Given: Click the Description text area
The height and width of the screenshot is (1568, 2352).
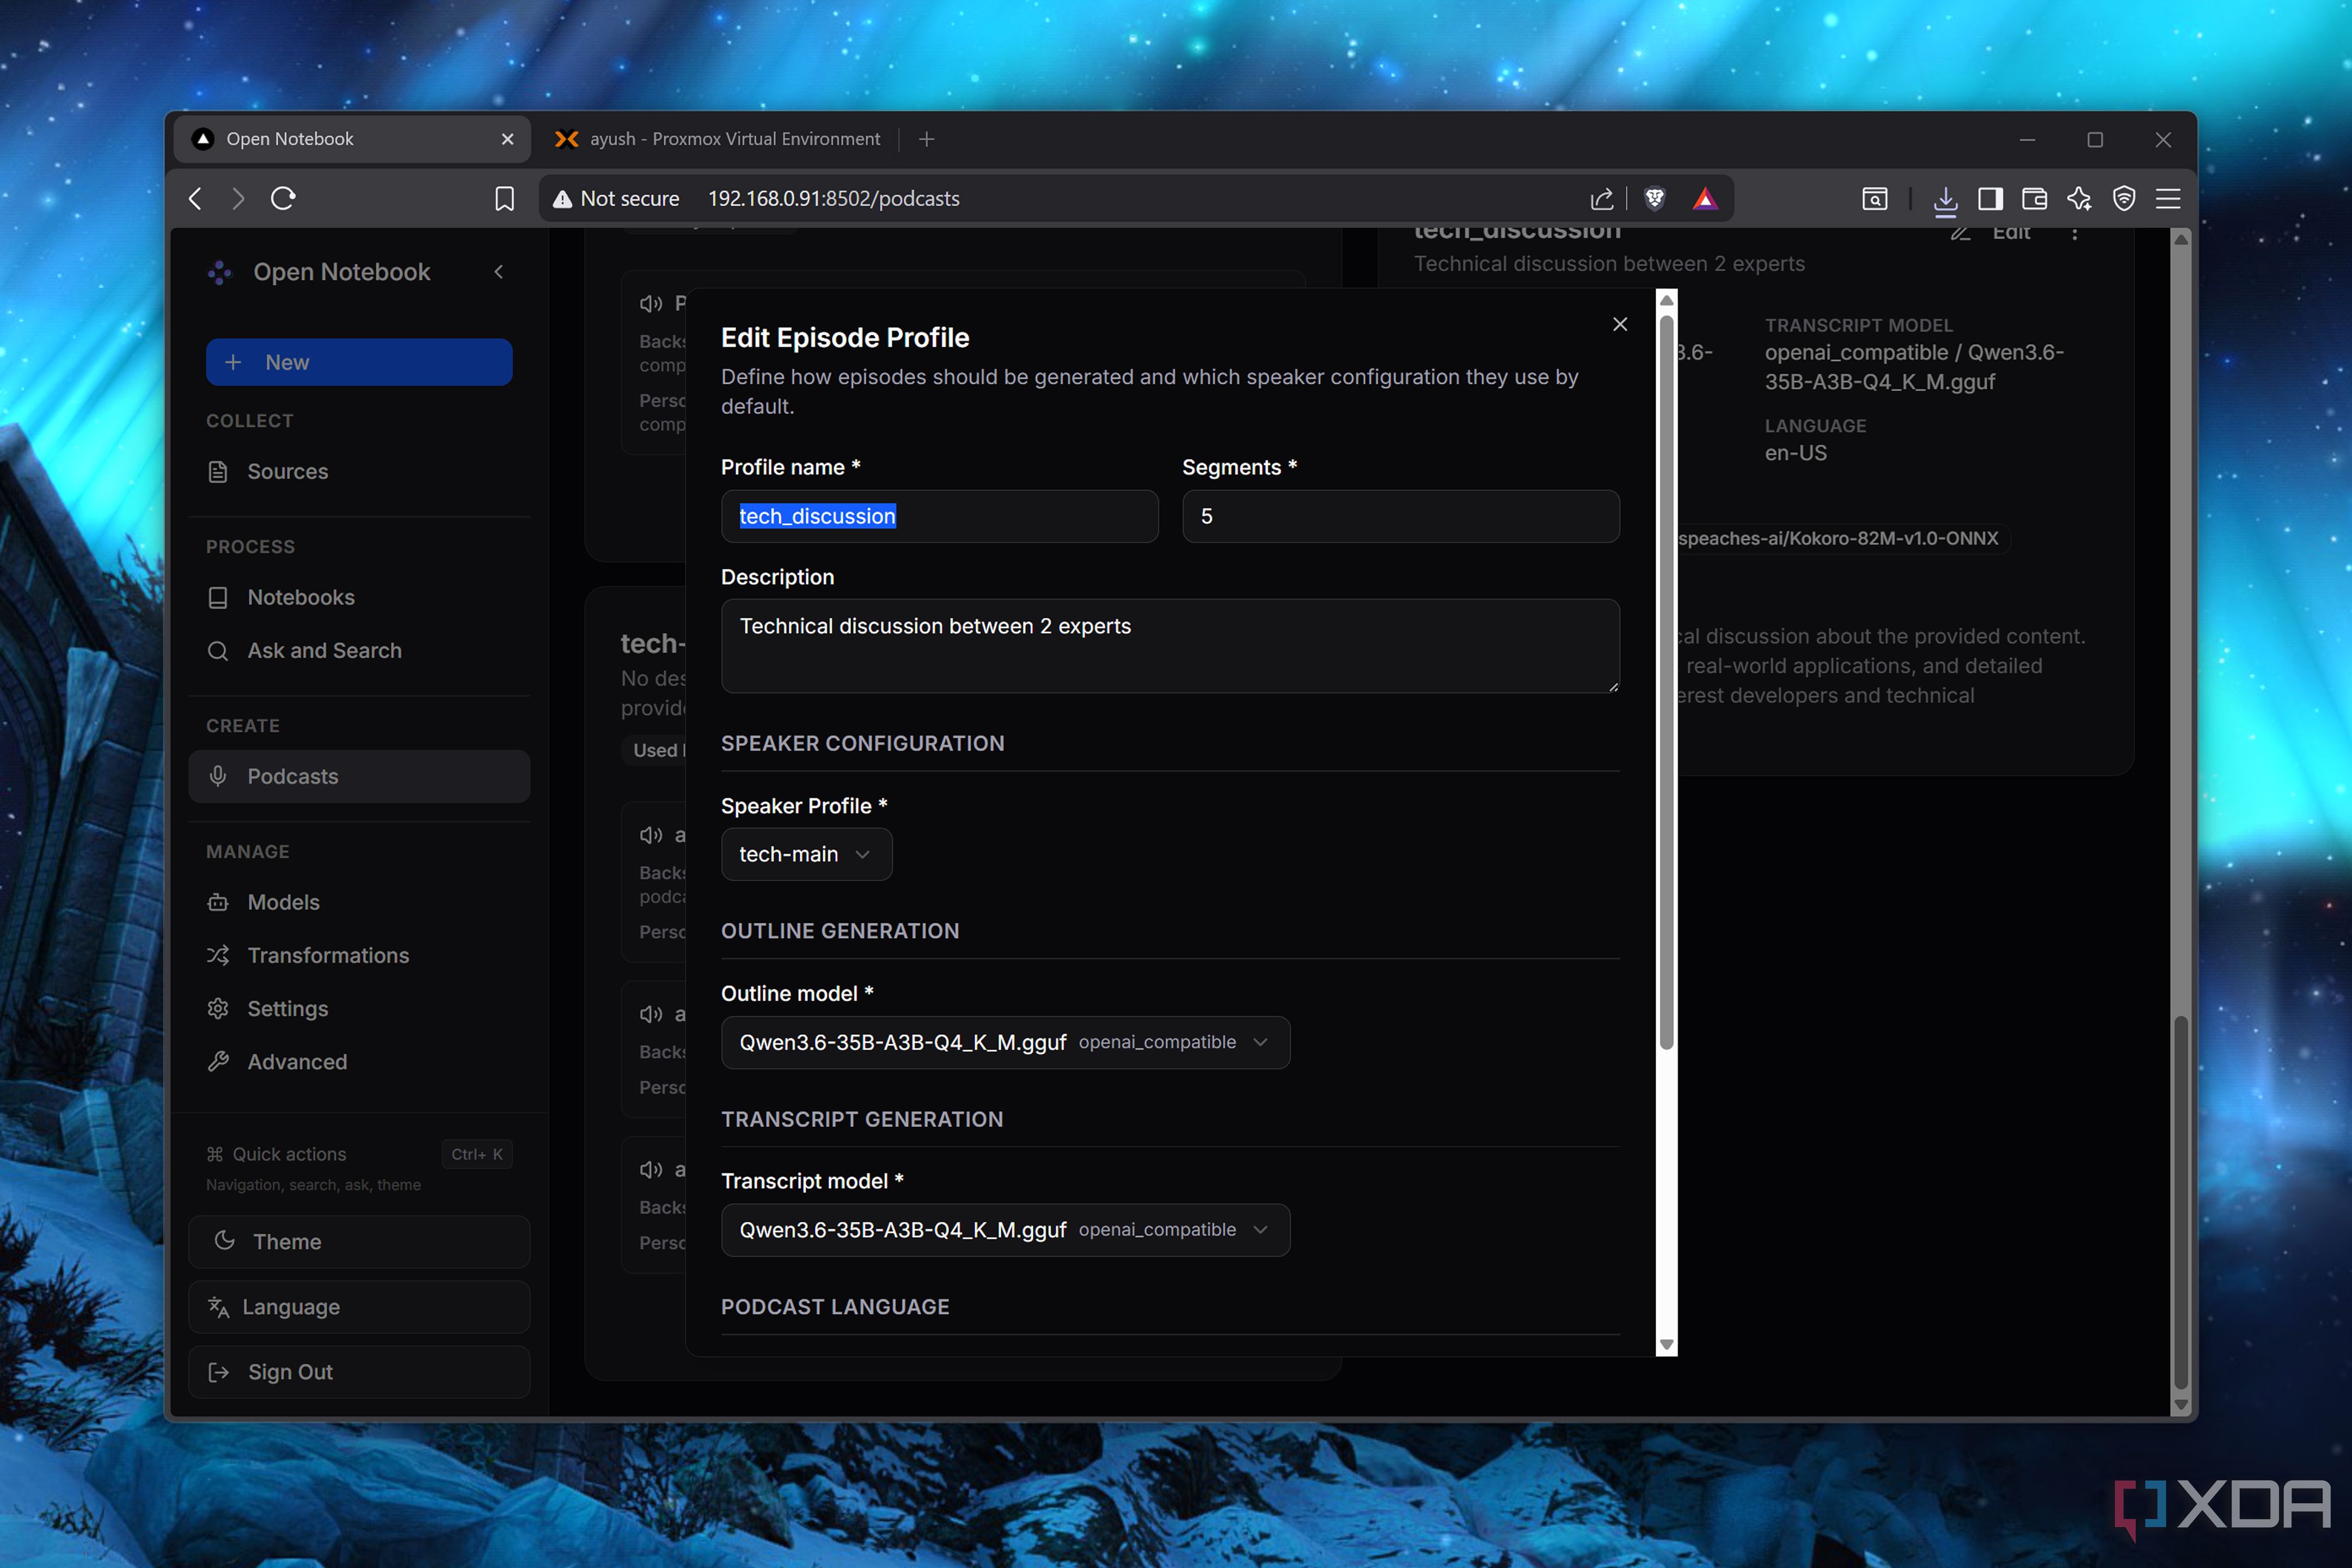Looking at the screenshot, I should point(1170,646).
